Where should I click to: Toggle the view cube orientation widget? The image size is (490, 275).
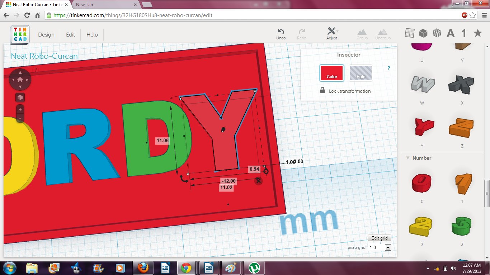pyautogui.click(x=20, y=97)
